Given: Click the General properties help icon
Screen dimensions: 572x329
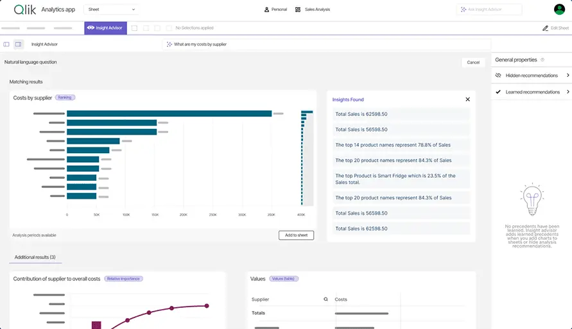Looking at the screenshot, I should click(542, 60).
